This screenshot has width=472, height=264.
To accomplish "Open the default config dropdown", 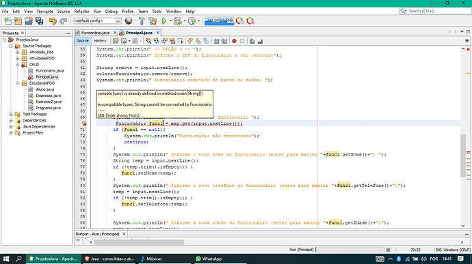I will pos(97,20).
